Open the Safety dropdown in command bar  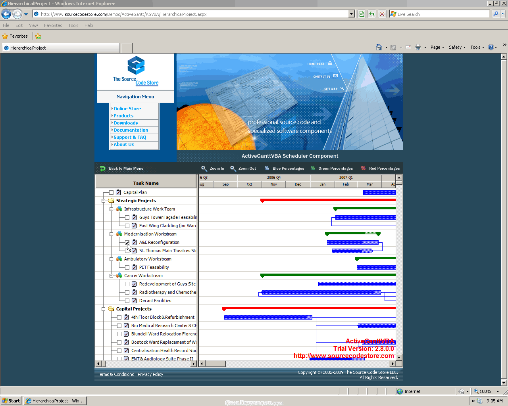point(457,47)
